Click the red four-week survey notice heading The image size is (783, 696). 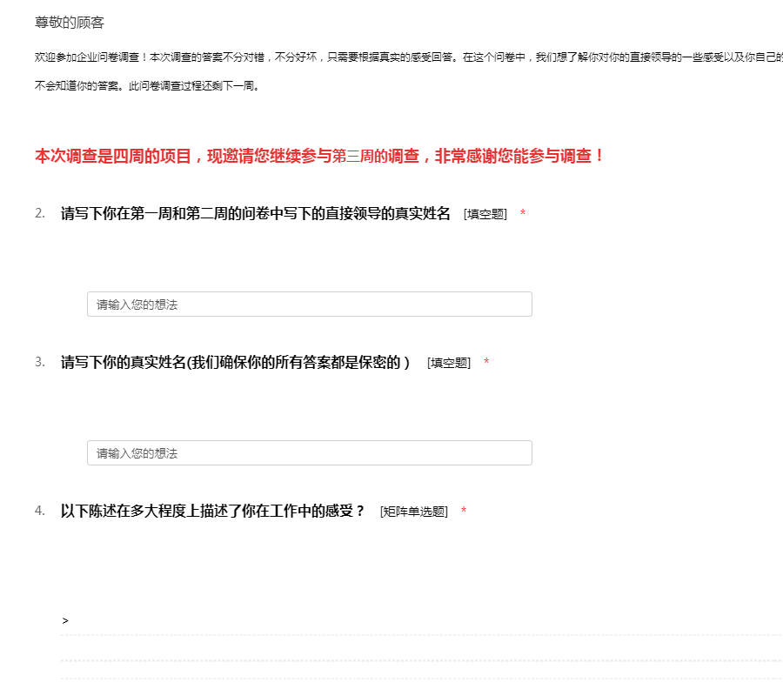tap(319, 157)
